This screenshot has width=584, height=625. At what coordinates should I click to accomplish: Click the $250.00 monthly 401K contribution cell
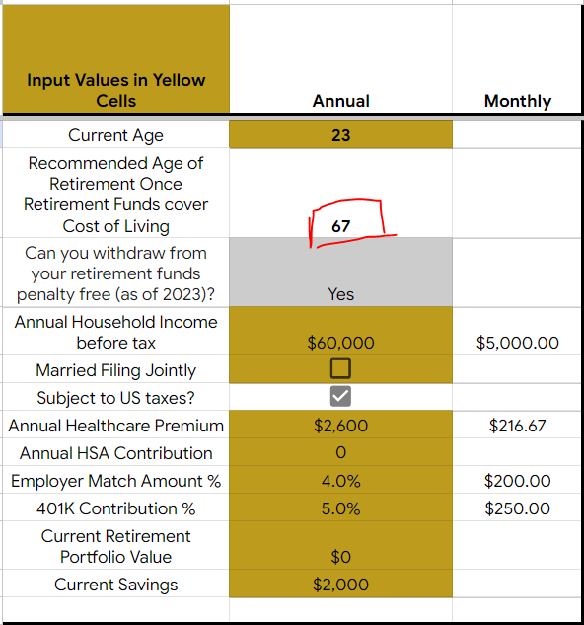pos(517,508)
